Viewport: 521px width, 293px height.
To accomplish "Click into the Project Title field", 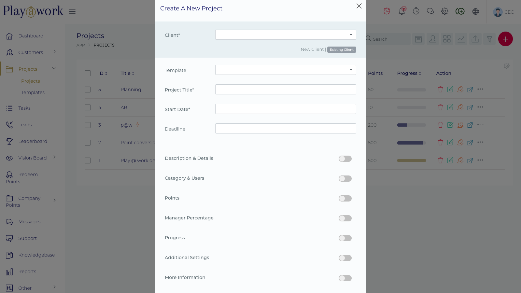I will [x=285, y=90].
